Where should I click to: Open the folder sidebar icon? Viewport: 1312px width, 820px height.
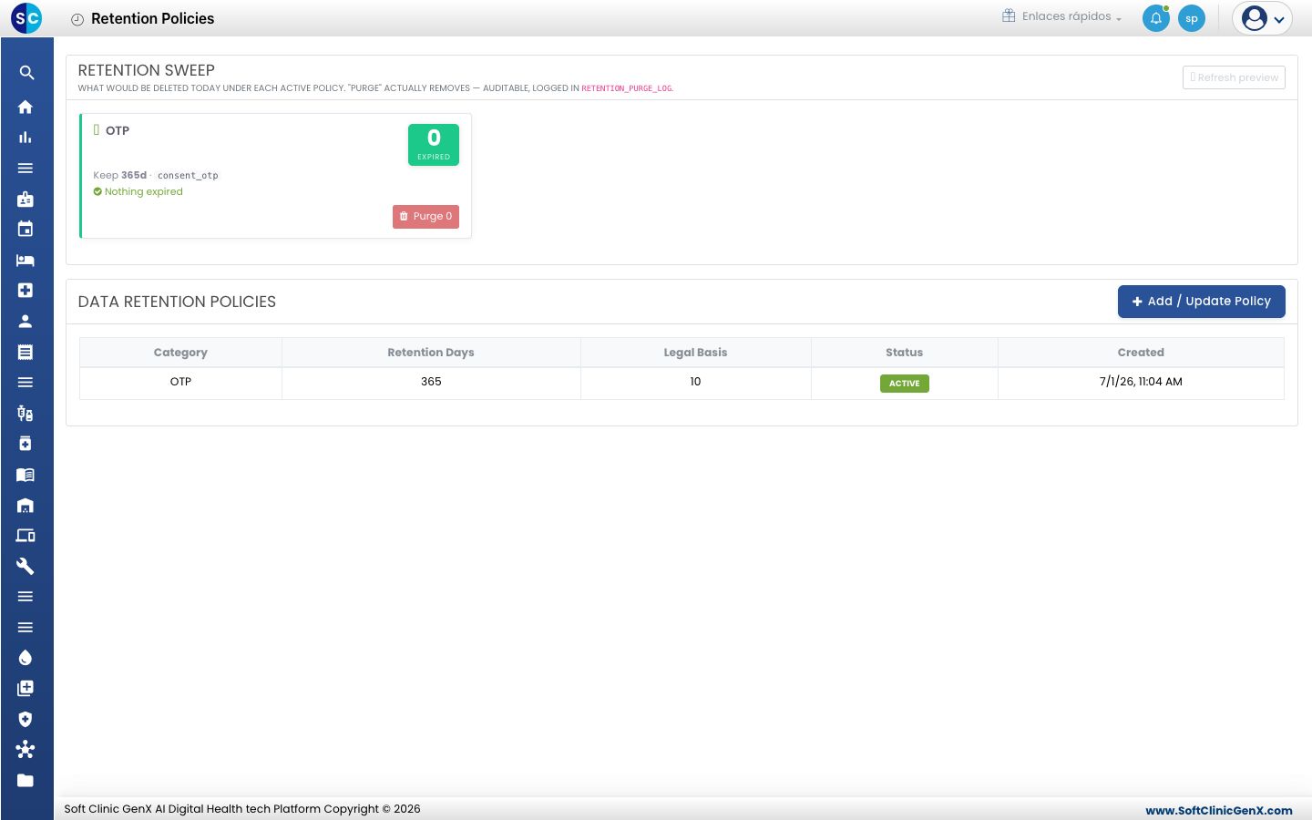point(26,780)
